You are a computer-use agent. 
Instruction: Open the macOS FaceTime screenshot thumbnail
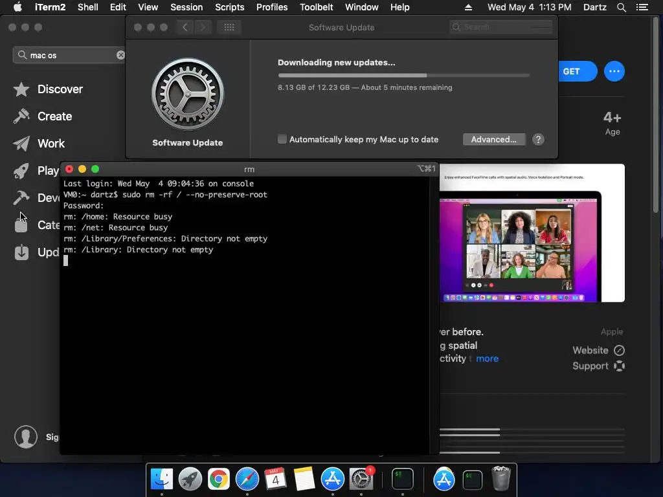[532, 233]
